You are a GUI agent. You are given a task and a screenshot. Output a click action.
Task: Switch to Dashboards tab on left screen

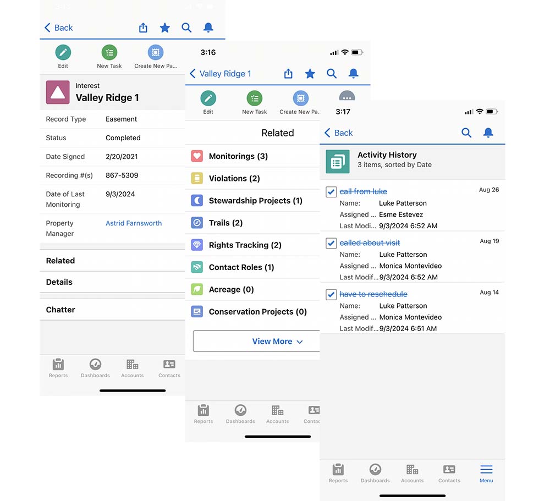[95, 367]
